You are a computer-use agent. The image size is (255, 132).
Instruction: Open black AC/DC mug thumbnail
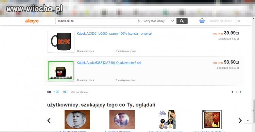click(x=61, y=42)
